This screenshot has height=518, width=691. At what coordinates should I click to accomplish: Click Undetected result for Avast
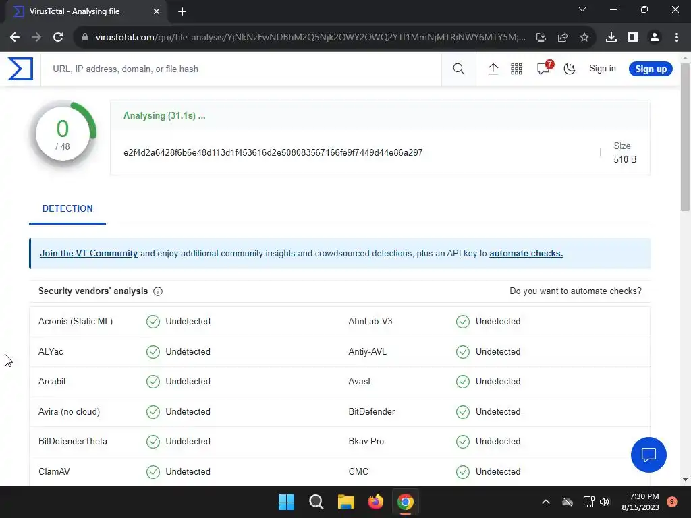pyautogui.click(x=498, y=382)
